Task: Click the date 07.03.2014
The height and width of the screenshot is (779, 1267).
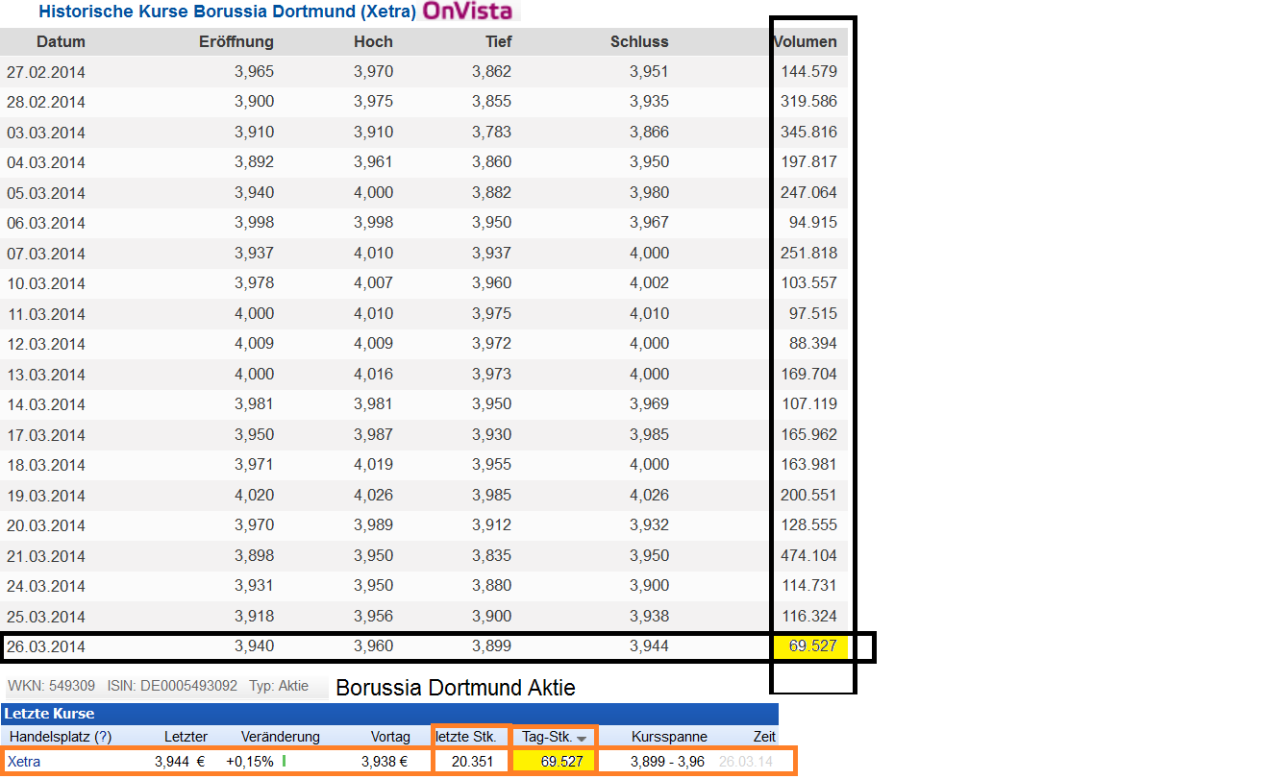Action: point(46,254)
